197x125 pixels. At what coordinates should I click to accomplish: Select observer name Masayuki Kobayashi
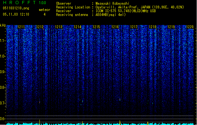tap(112, 3)
